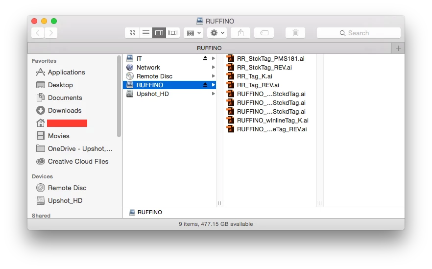
Task: Click the Favorites sidebar heading
Action: point(44,61)
